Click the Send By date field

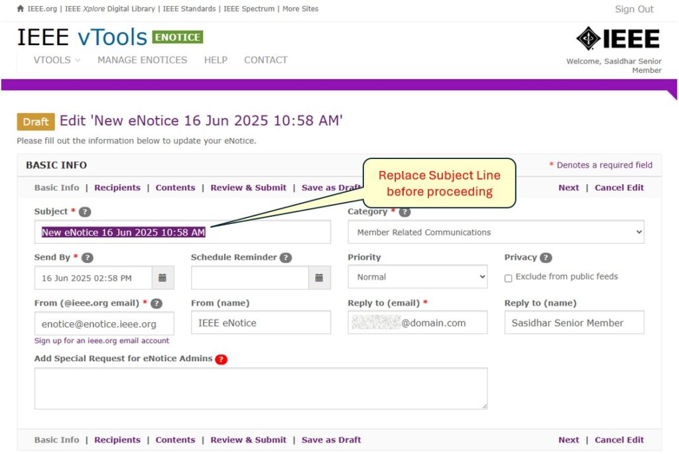click(x=93, y=278)
